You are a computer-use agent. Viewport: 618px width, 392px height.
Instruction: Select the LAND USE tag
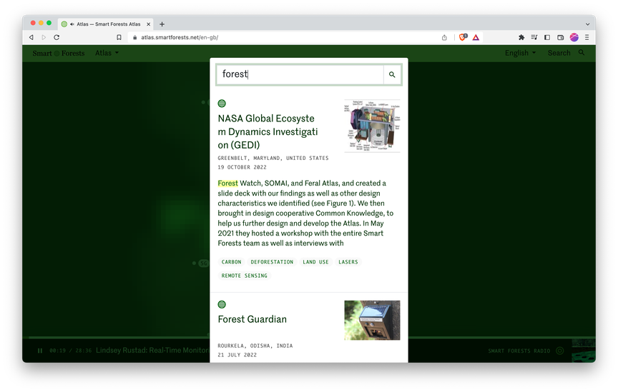point(315,262)
